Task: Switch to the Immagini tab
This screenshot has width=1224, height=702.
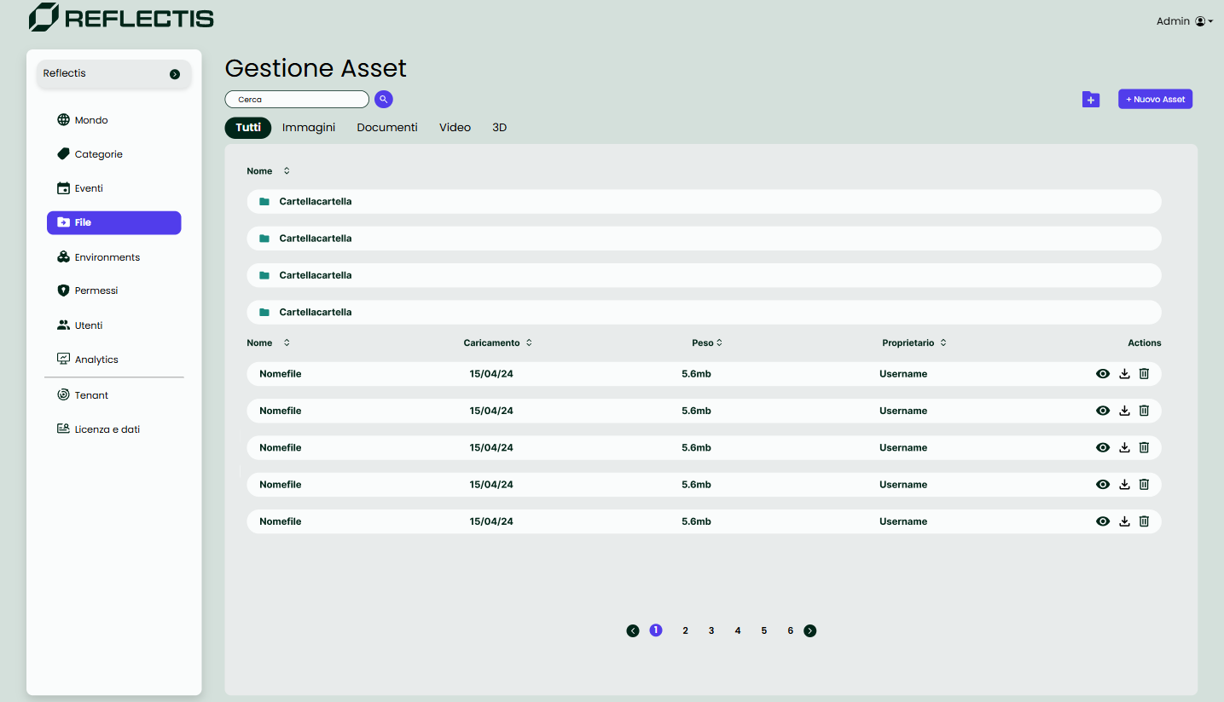Action: coord(309,128)
